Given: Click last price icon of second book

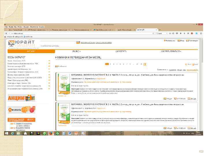Looking at the screenshot, I should click(x=189, y=128).
